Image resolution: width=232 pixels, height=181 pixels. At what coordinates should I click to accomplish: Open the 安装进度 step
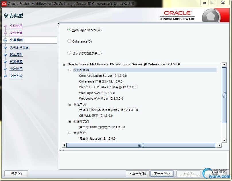pos(16,69)
